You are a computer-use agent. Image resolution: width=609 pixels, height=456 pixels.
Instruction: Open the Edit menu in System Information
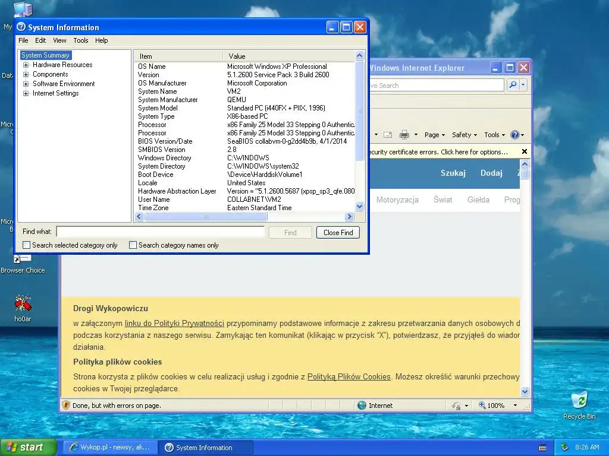40,40
